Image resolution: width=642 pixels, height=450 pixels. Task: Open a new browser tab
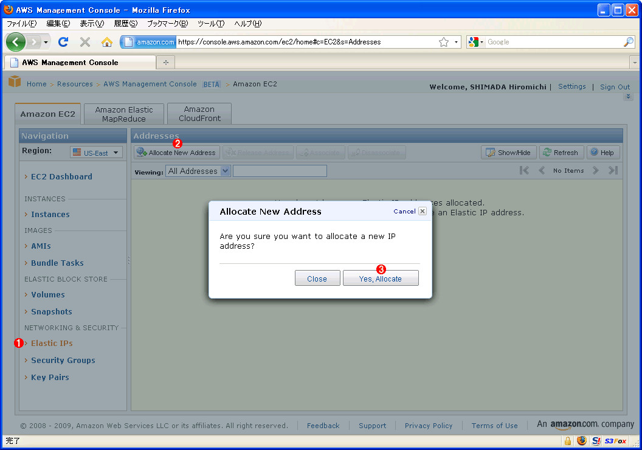pyautogui.click(x=166, y=62)
